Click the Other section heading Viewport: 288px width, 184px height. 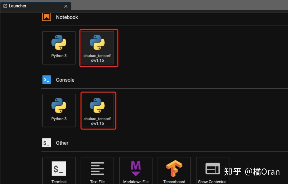62,143
